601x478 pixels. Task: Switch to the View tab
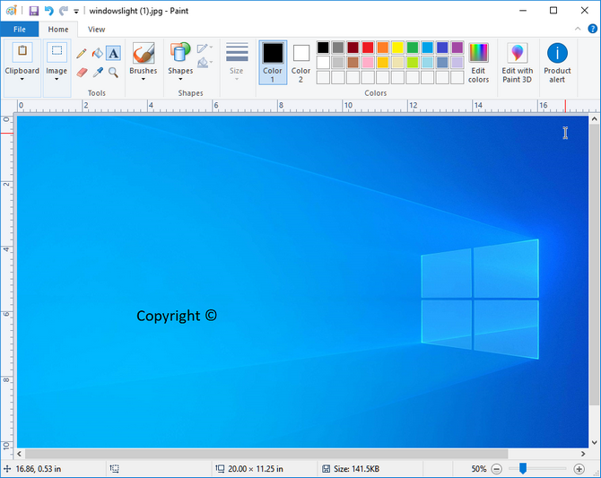coord(96,30)
